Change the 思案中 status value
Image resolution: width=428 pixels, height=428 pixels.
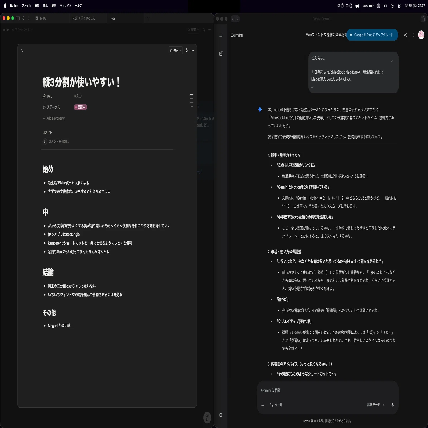tap(80, 107)
